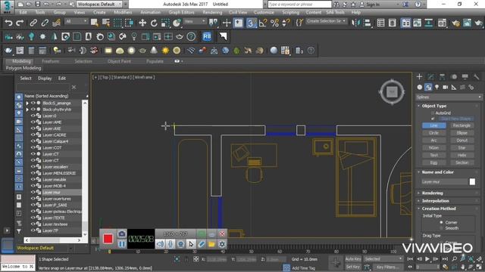Open the scene explorer Display menu
Screen dimensions: 485x272
(x=45, y=79)
